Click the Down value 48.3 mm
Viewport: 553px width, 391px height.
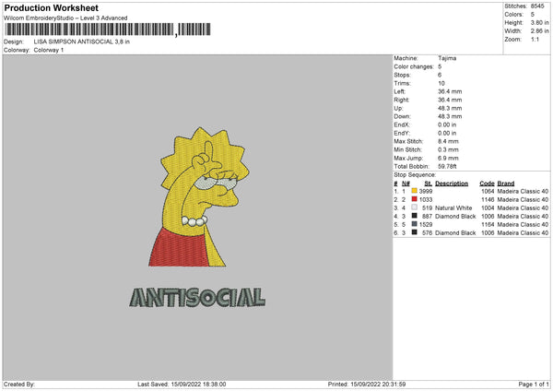(x=450, y=116)
